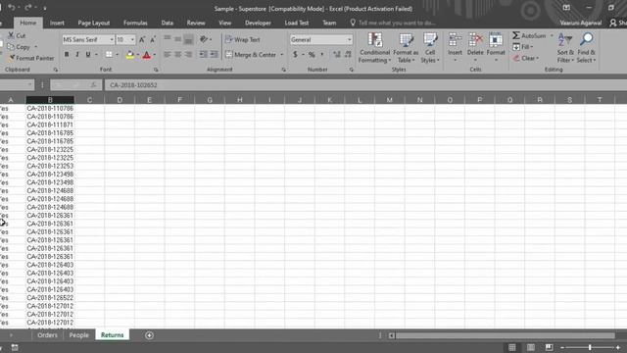Viewport: 627px width, 353px height.
Task: Open the Merge & Center dropdown arrow
Action: pos(281,55)
